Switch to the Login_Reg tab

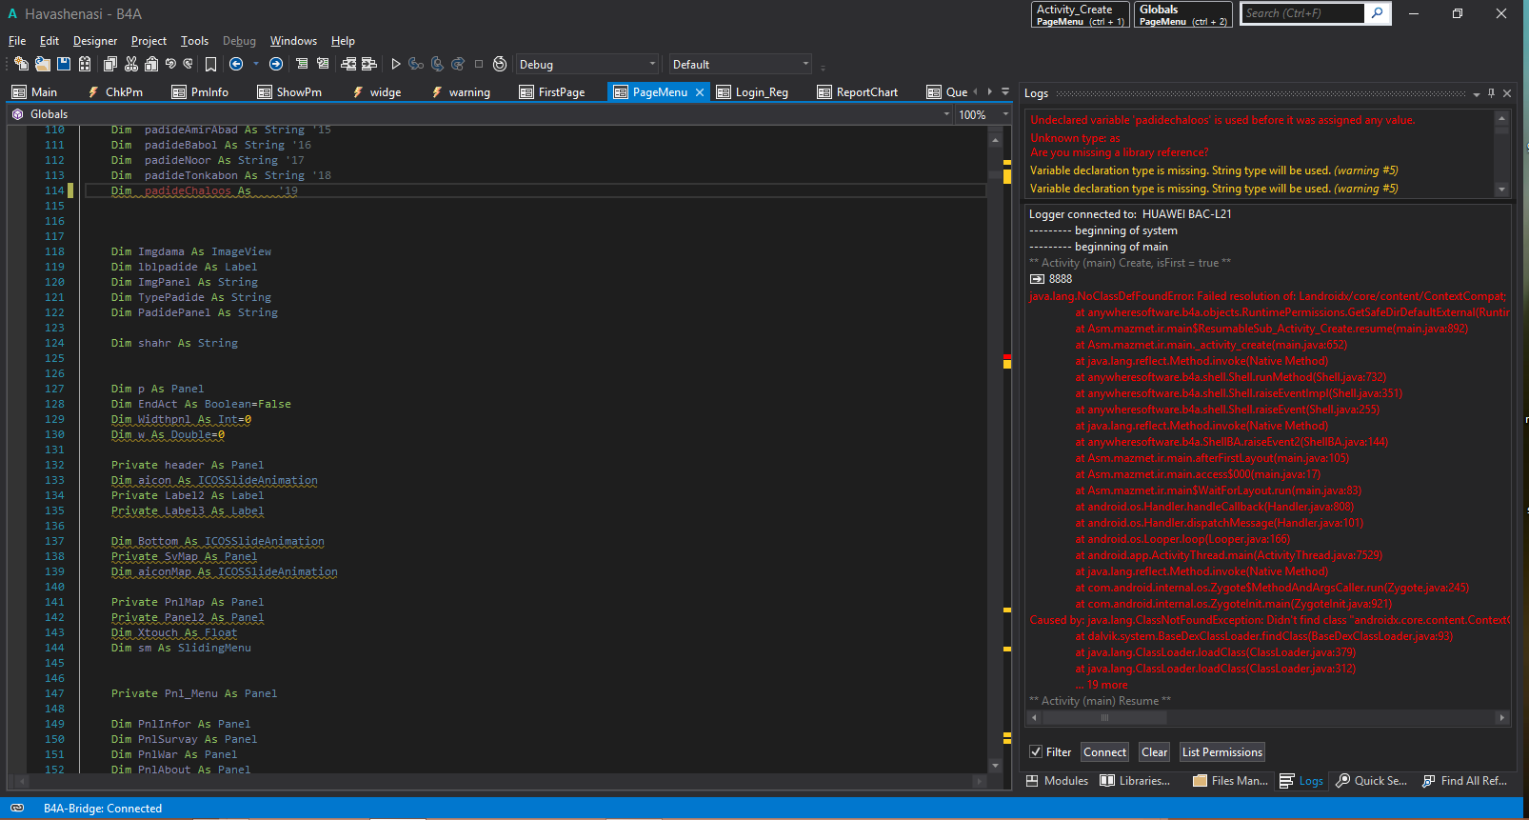coord(761,92)
